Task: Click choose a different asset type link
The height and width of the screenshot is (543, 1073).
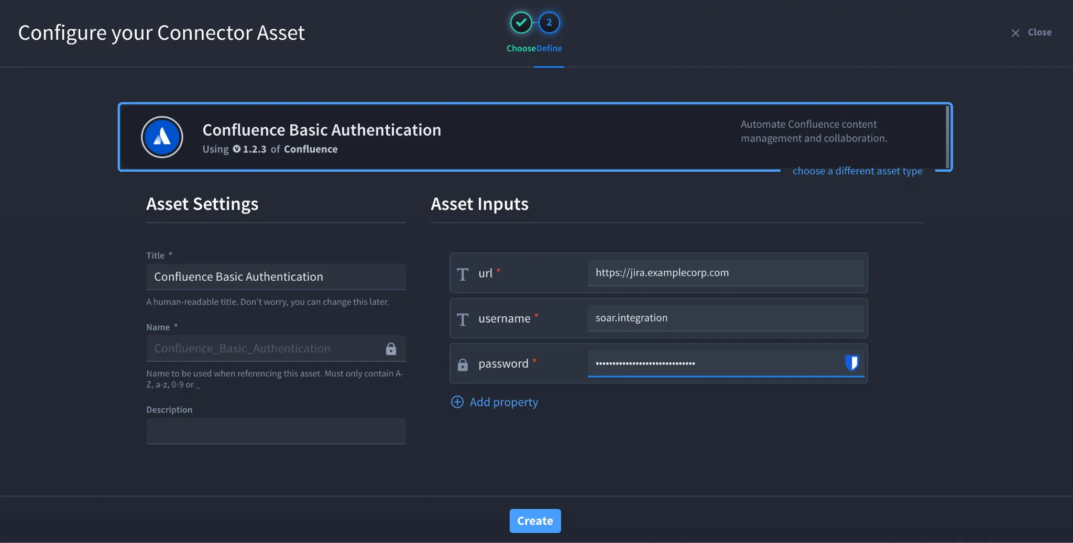Action: click(x=857, y=171)
